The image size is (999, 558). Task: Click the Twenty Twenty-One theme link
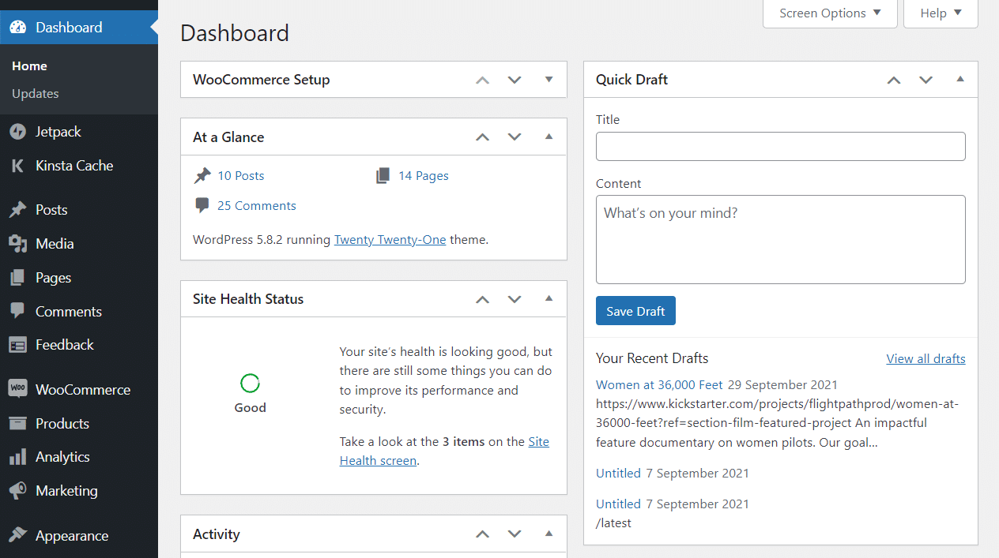click(390, 239)
